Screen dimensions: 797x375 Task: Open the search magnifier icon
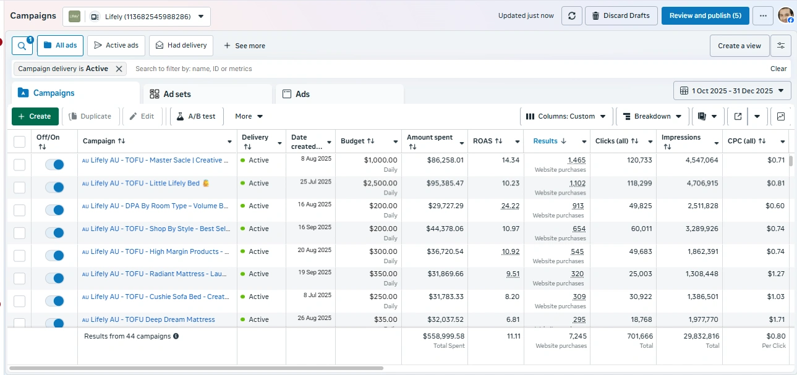click(x=22, y=46)
